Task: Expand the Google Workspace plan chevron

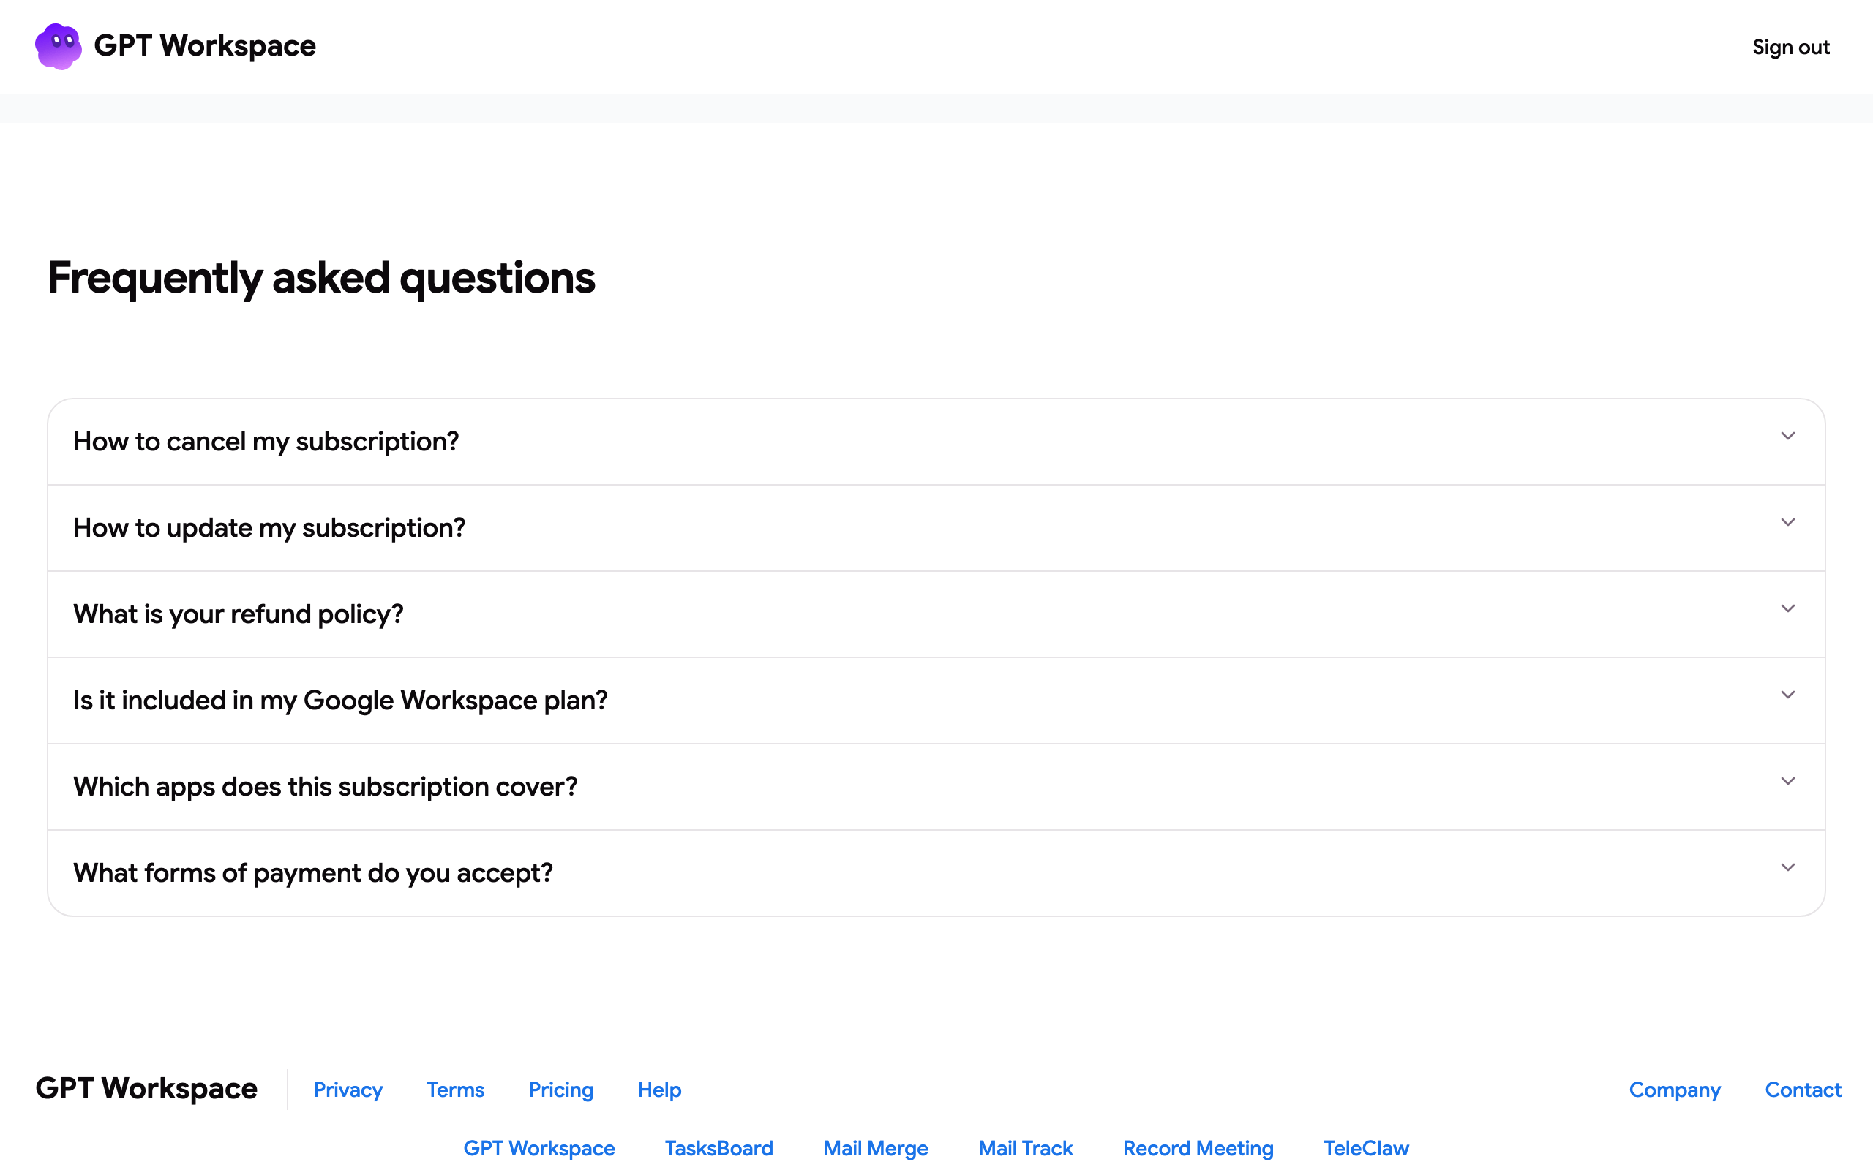Action: pos(1788,695)
